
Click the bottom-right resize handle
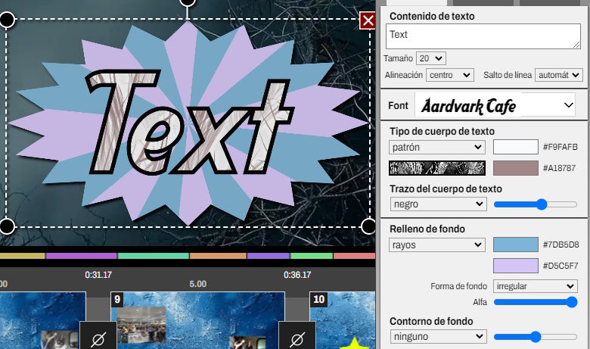368,226
